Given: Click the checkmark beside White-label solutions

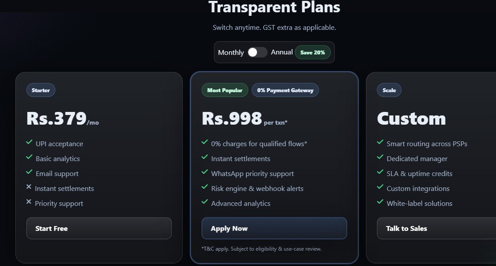Looking at the screenshot, I should (x=380, y=202).
